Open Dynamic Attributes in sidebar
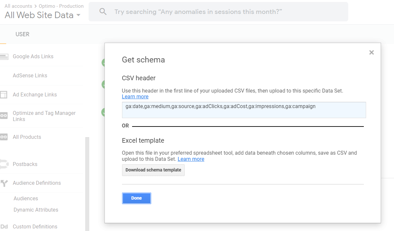This screenshot has width=394, height=231. 36,210
